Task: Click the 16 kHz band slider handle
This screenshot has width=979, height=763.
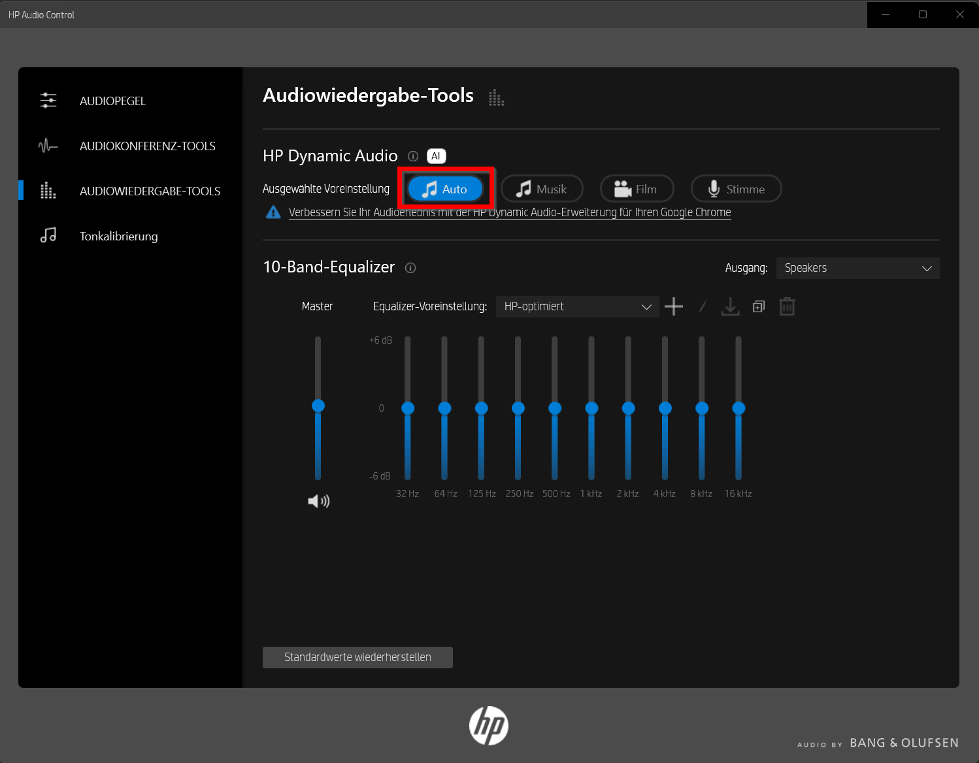Action: click(738, 408)
